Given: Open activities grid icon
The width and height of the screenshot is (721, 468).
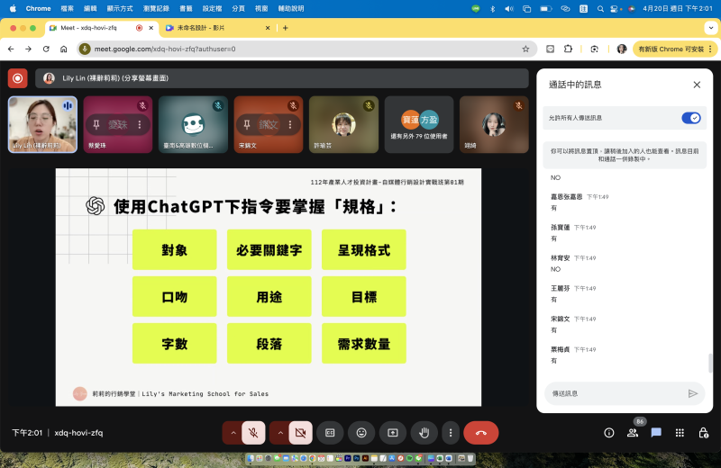Looking at the screenshot, I should coord(680,433).
